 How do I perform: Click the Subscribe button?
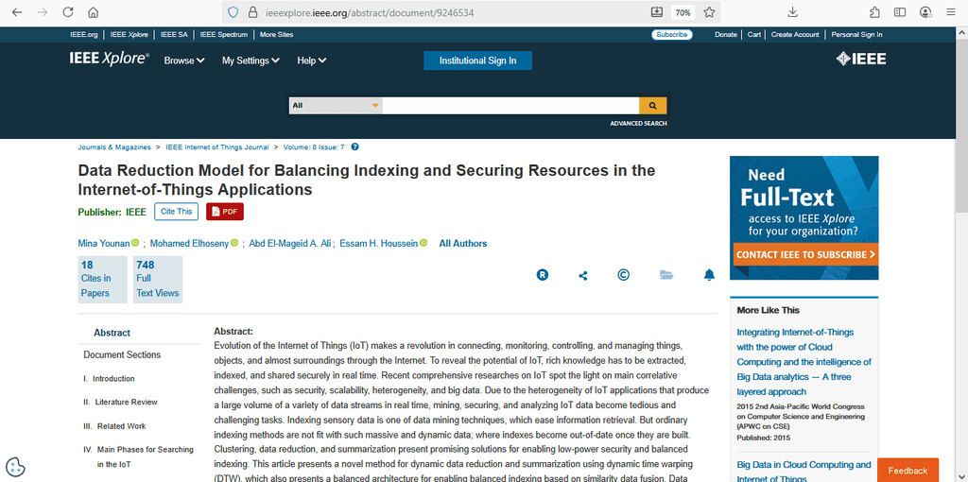672,35
